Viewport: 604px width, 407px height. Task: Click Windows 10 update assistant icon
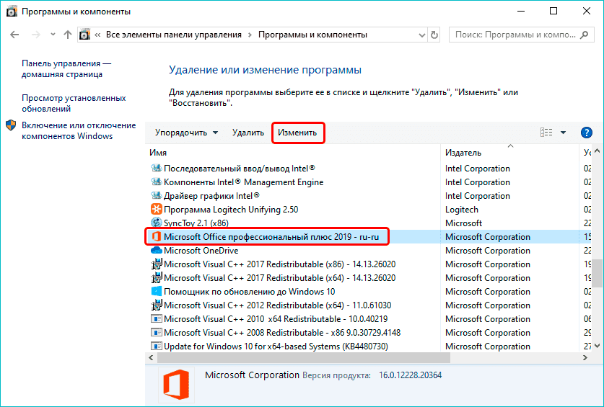click(156, 291)
